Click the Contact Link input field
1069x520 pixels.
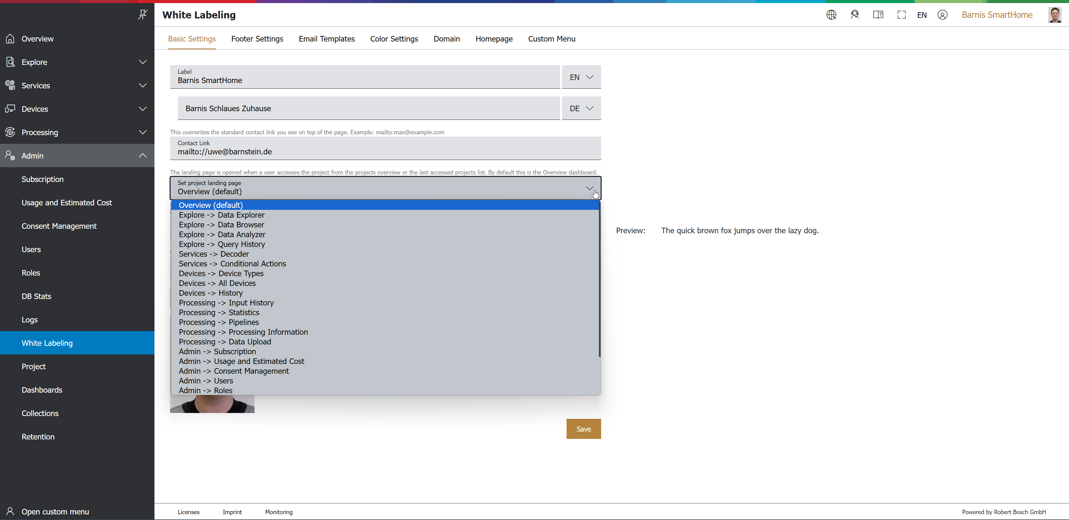[x=385, y=152]
